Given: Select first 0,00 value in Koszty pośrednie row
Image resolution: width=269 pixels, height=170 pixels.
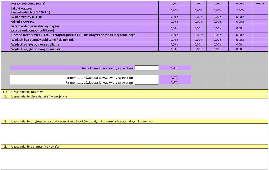Looking at the screenshot, I should tap(175, 3).
